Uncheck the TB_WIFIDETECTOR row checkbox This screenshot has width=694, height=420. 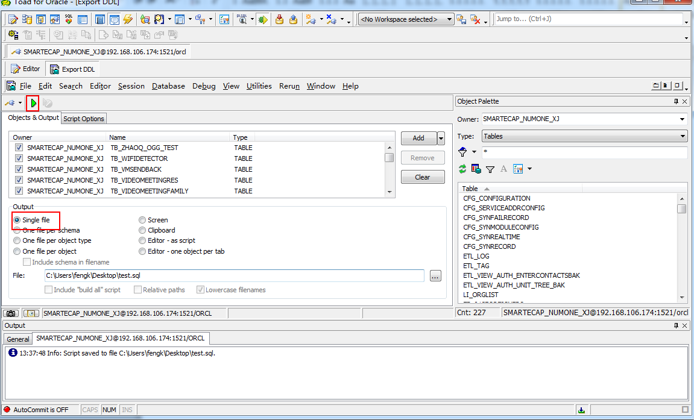point(19,158)
